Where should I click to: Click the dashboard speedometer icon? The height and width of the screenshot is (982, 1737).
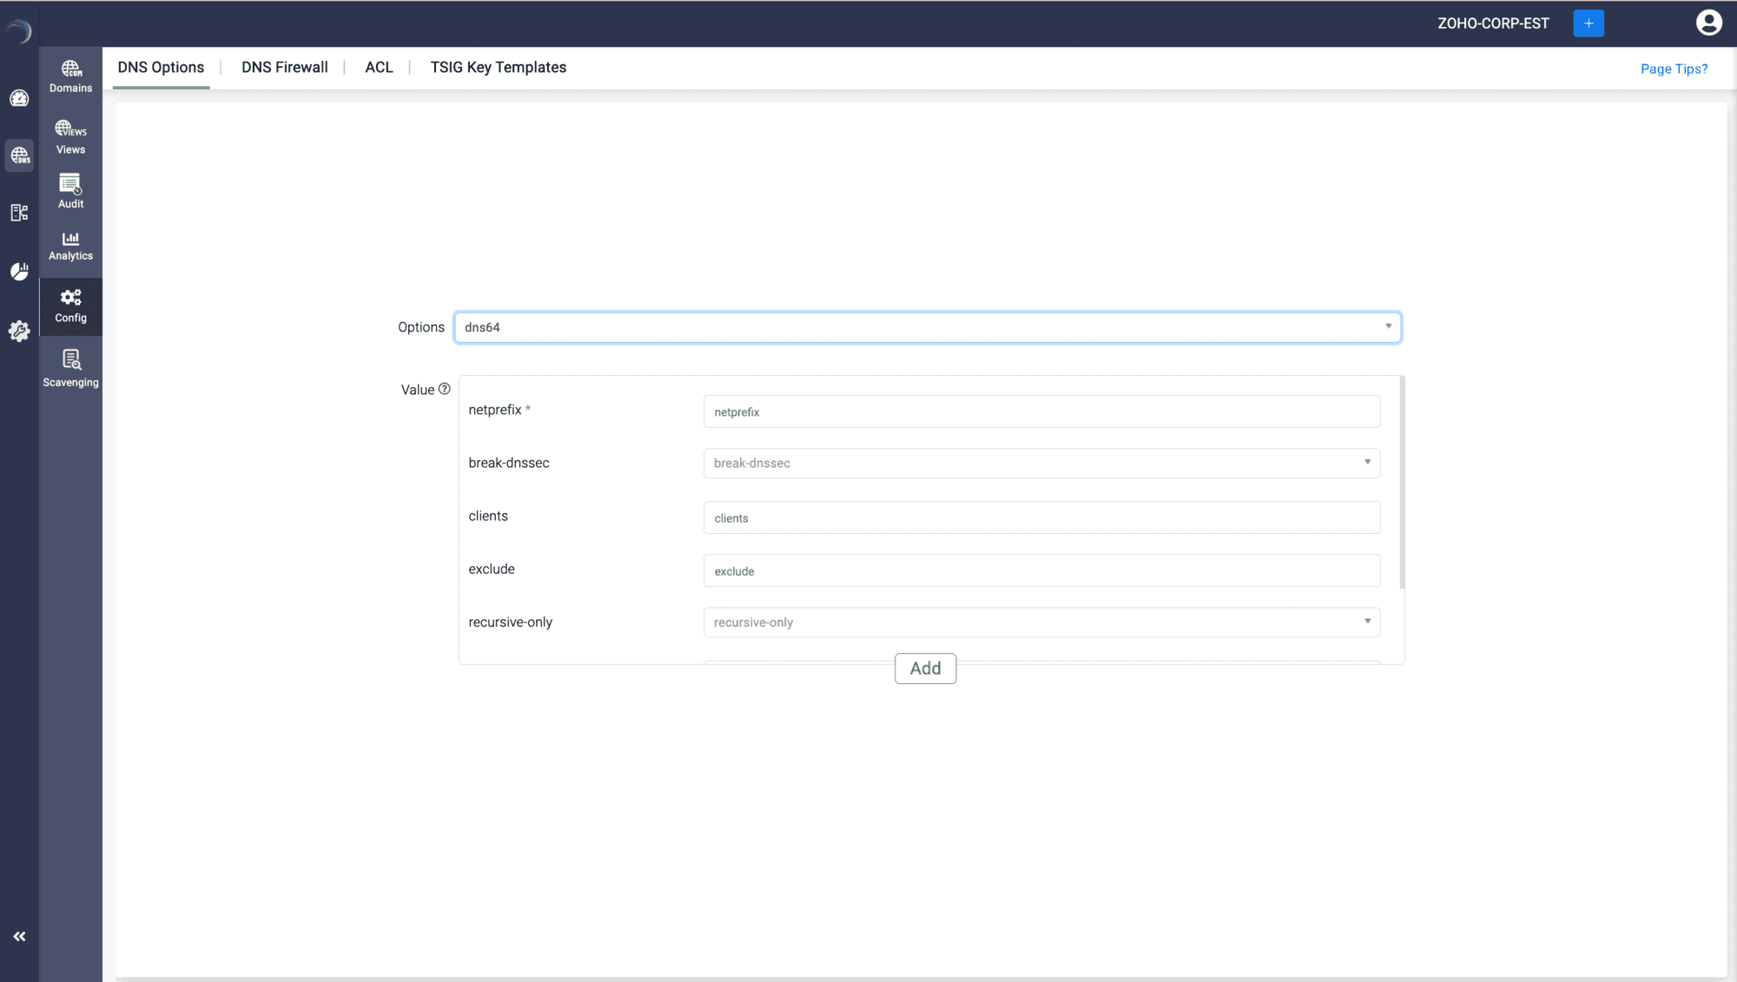[x=19, y=98]
